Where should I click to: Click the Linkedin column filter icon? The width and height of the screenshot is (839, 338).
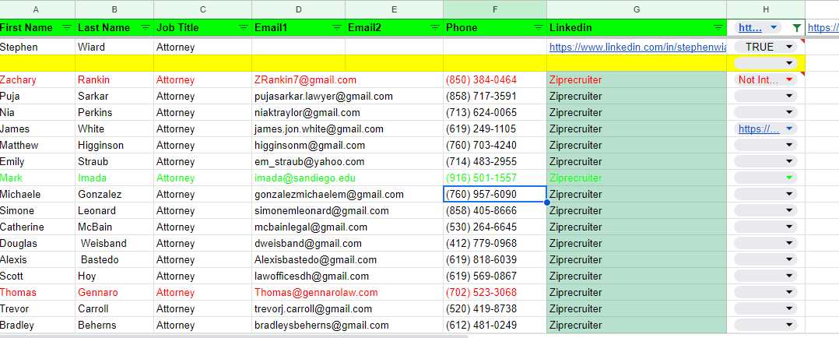click(x=718, y=27)
